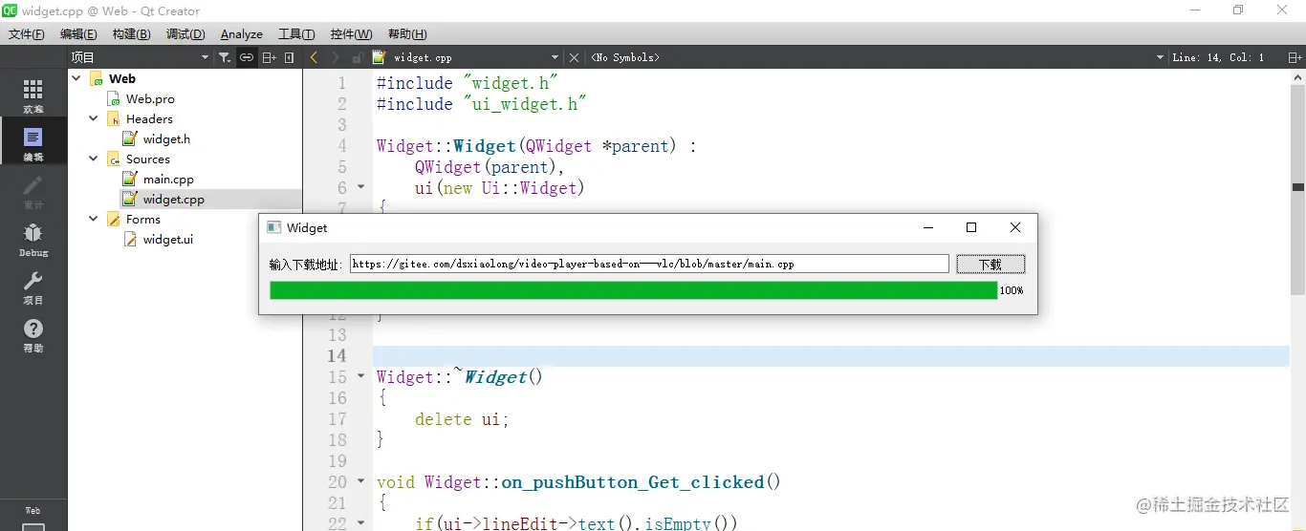The image size is (1306, 531).
Task: Open the Projects (项目) wrench mode
Action: click(x=33, y=287)
